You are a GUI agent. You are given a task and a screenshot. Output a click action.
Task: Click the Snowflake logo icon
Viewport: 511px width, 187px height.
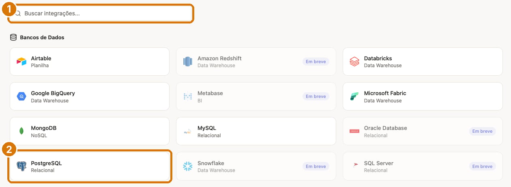188,166
